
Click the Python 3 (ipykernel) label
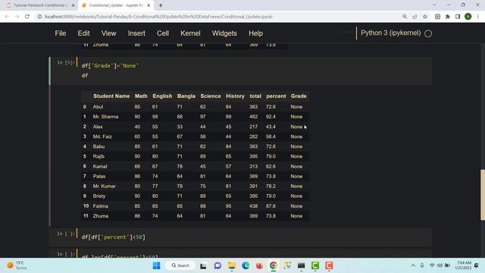click(x=391, y=33)
